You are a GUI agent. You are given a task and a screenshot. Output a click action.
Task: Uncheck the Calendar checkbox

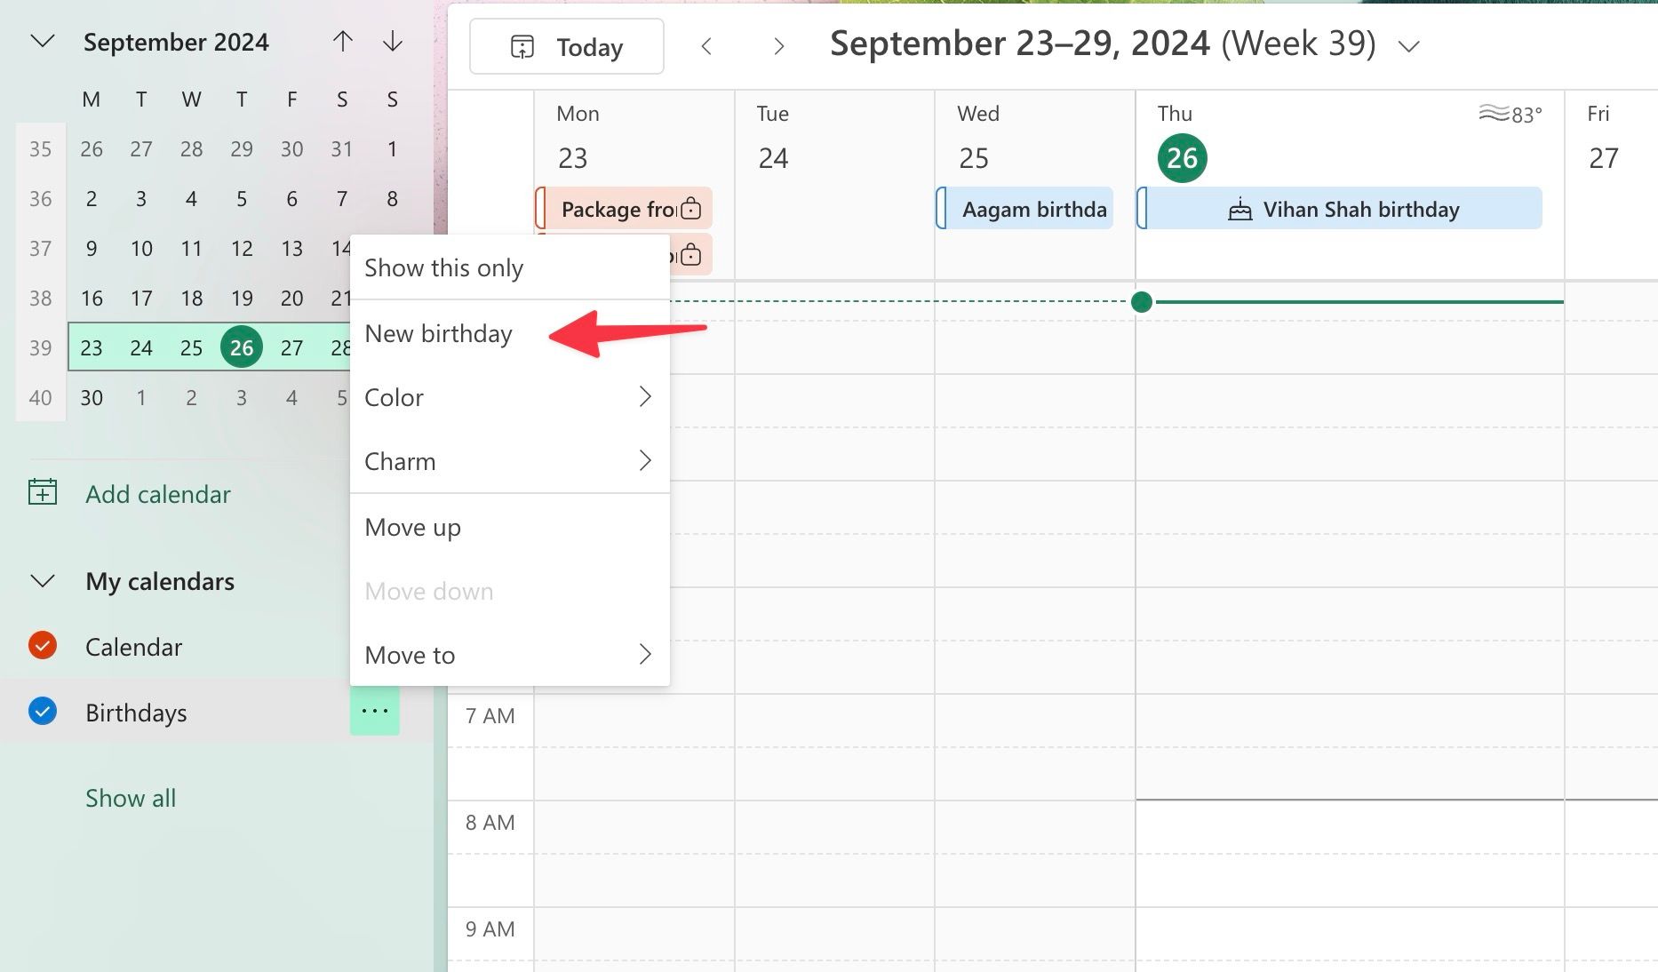[43, 646]
